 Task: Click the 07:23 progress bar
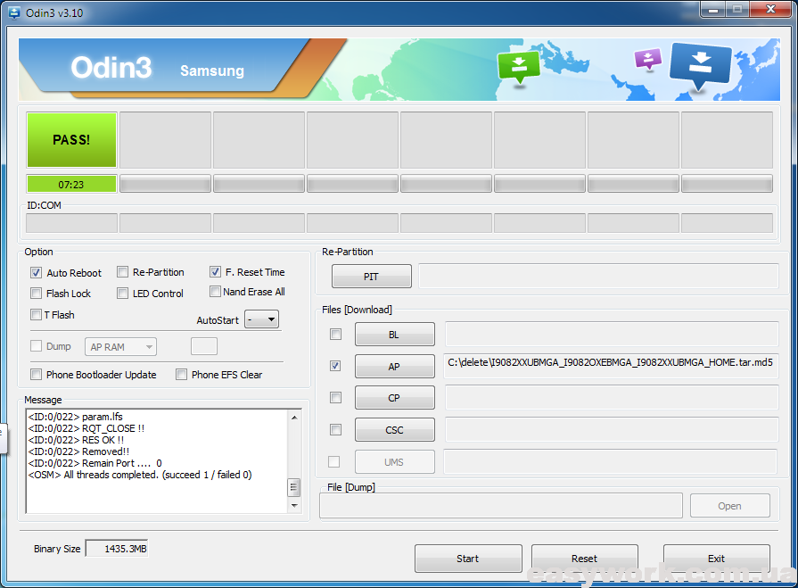click(71, 184)
